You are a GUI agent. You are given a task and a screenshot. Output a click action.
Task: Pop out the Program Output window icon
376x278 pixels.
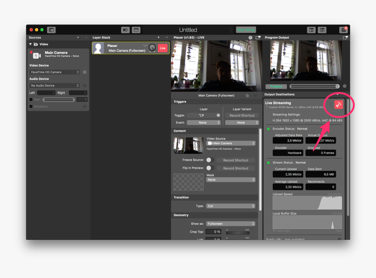(345, 38)
